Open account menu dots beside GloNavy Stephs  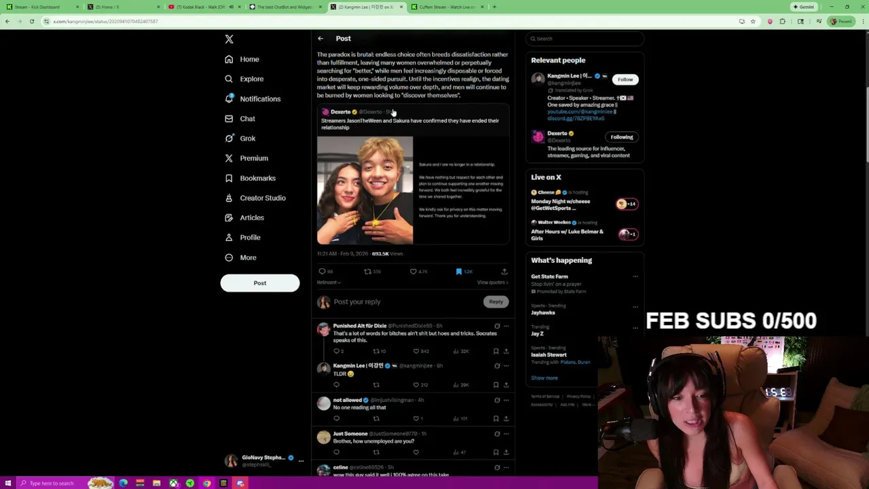coord(301,460)
